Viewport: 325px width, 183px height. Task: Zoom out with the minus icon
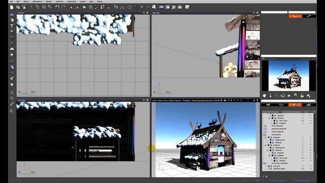(x=148, y=7)
